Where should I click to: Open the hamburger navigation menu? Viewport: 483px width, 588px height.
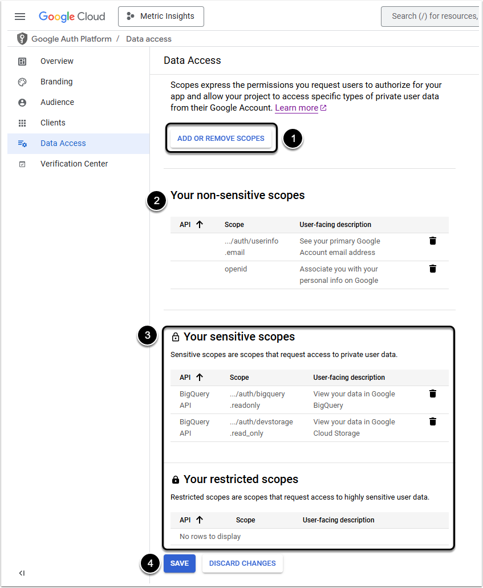[20, 17]
